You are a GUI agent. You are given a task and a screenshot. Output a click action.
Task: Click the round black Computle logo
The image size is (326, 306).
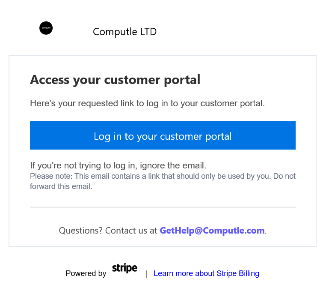[46, 28]
